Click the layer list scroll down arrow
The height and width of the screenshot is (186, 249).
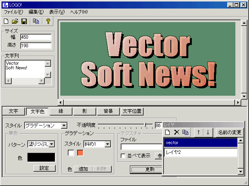coord(240,171)
